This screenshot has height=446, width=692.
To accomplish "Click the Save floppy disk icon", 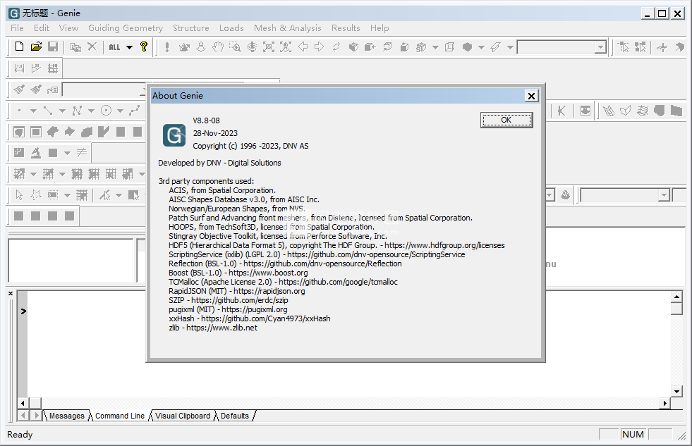I will coord(53,47).
